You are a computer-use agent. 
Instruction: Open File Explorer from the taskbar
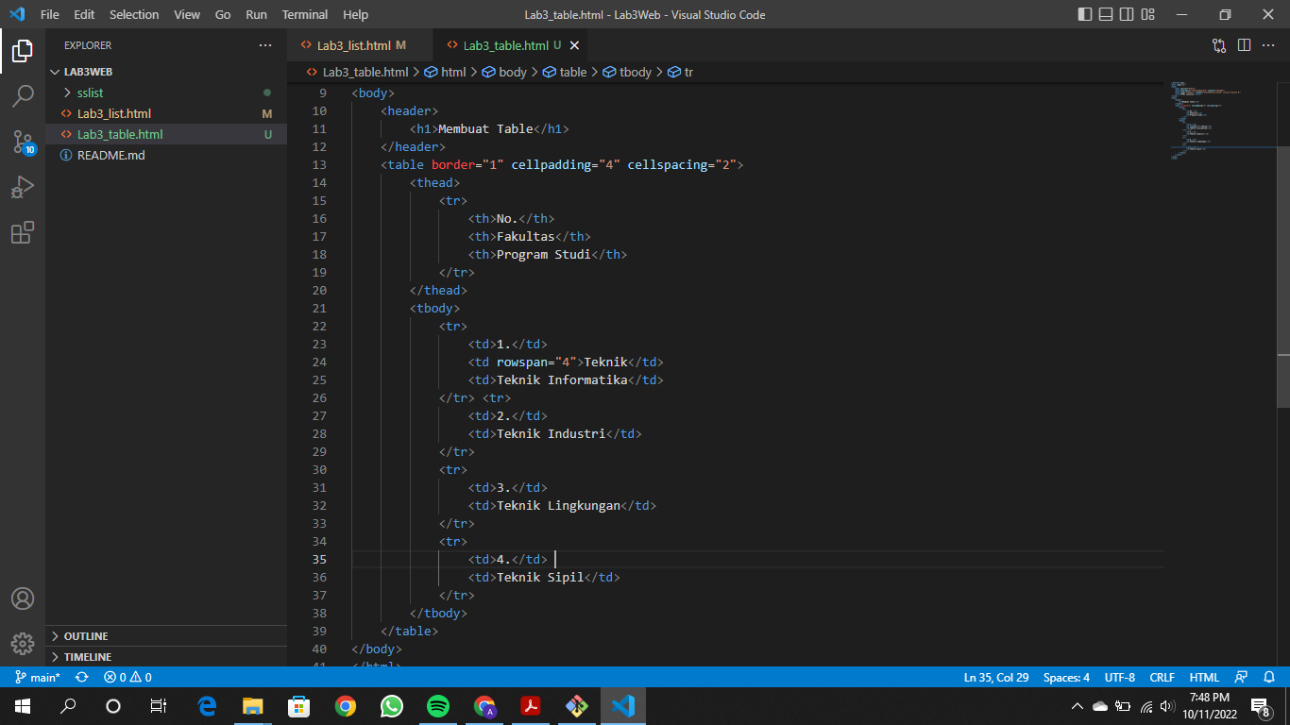pyautogui.click(x=253, y=705)
